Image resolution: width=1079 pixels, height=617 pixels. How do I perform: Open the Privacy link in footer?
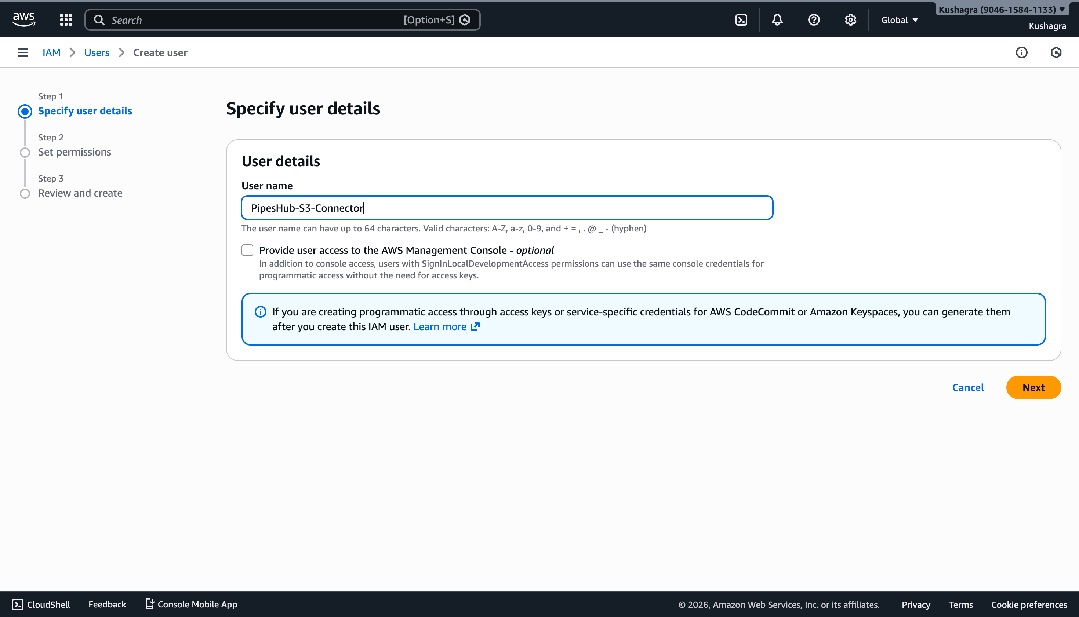(x=916, y=605)
